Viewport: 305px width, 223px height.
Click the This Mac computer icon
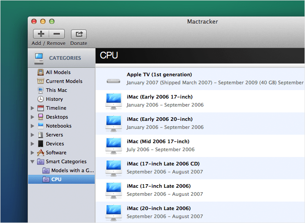[41, 90]
